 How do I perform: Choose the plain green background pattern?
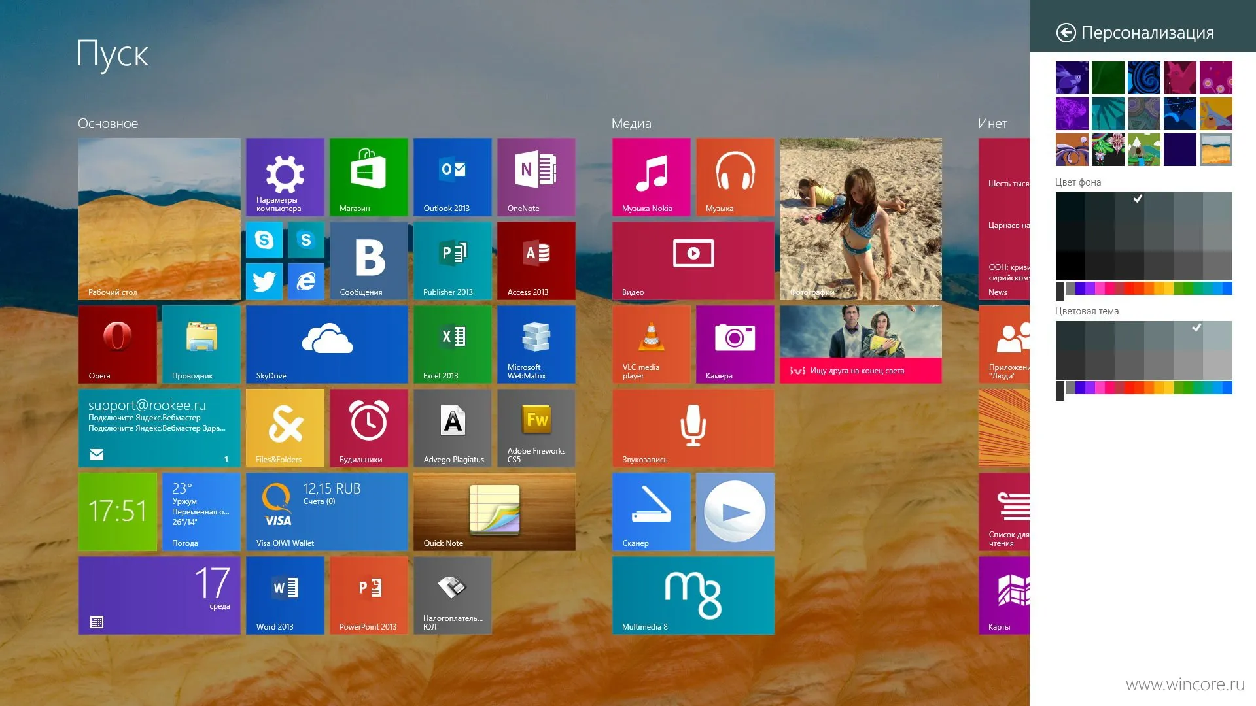pos(1108,78)
